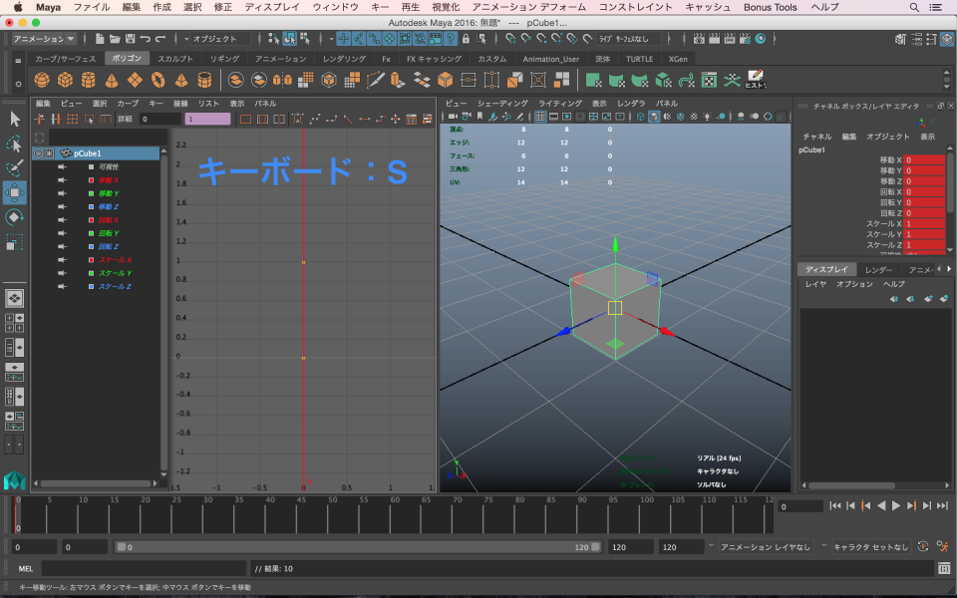Show the Attribute Editor via status line icon
Viewport: 957px width, 598px height.
[x=916, y=39]
